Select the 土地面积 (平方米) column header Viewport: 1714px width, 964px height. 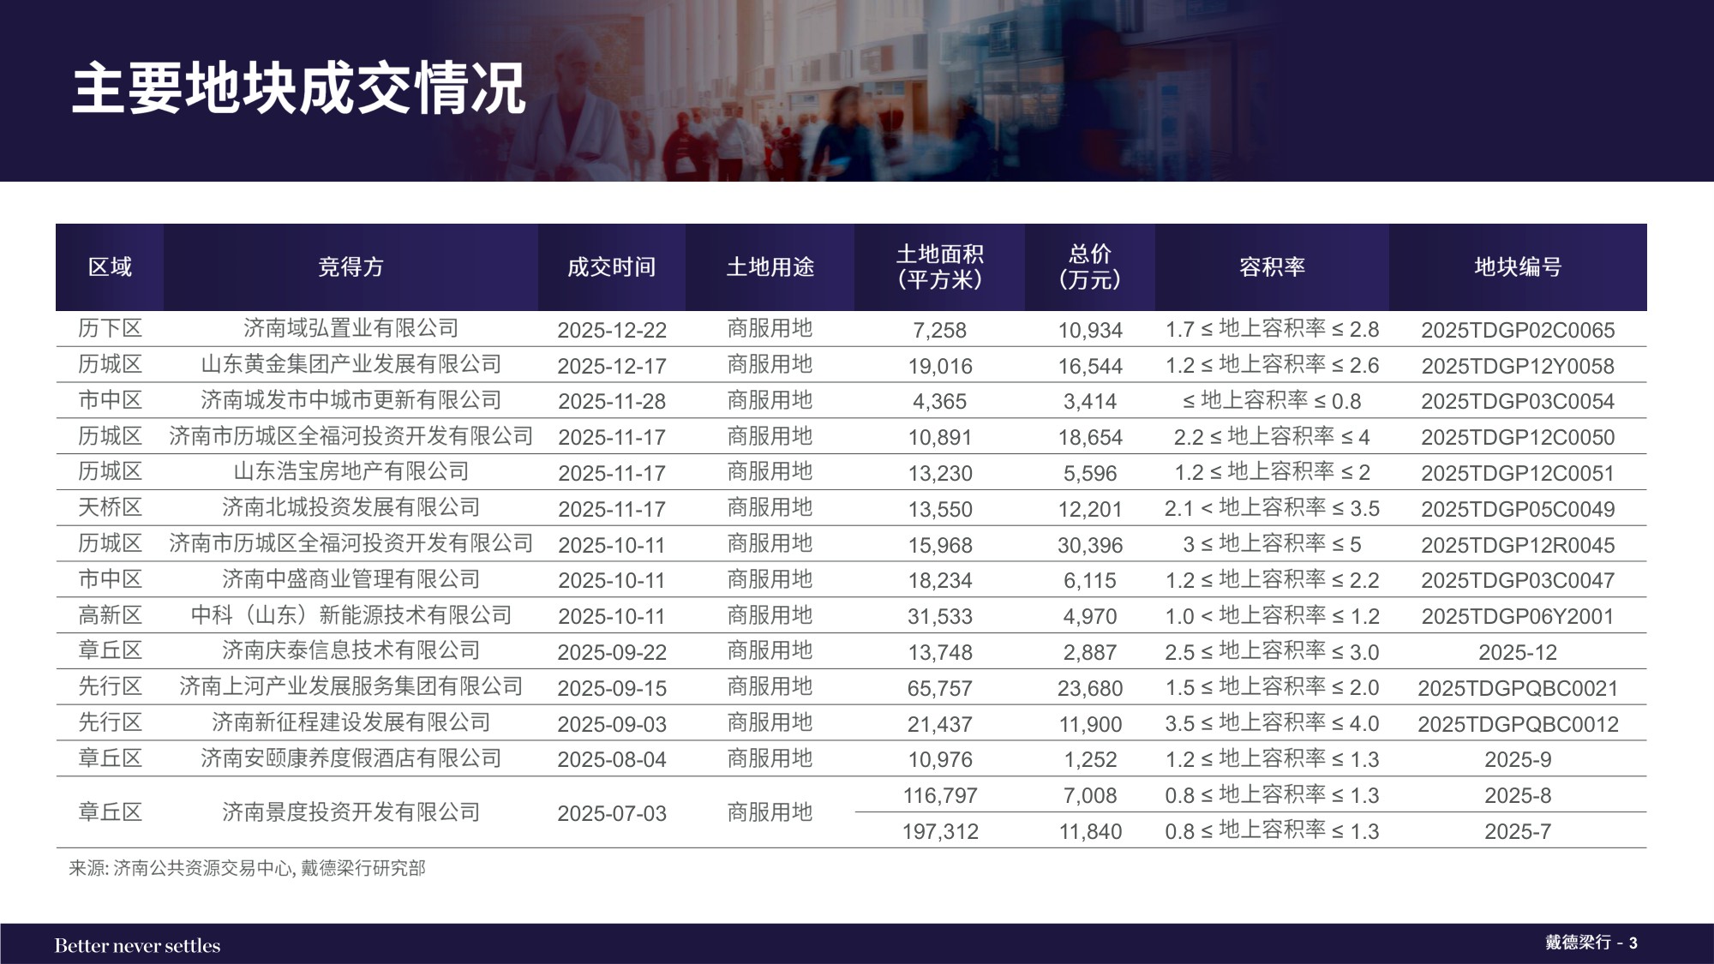pyautogui.click(x=940, y=267)
